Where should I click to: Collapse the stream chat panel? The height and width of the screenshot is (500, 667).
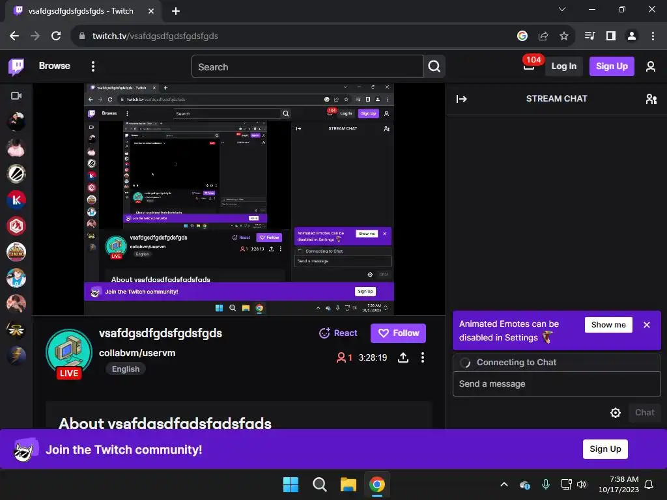(x=462, y=99)
